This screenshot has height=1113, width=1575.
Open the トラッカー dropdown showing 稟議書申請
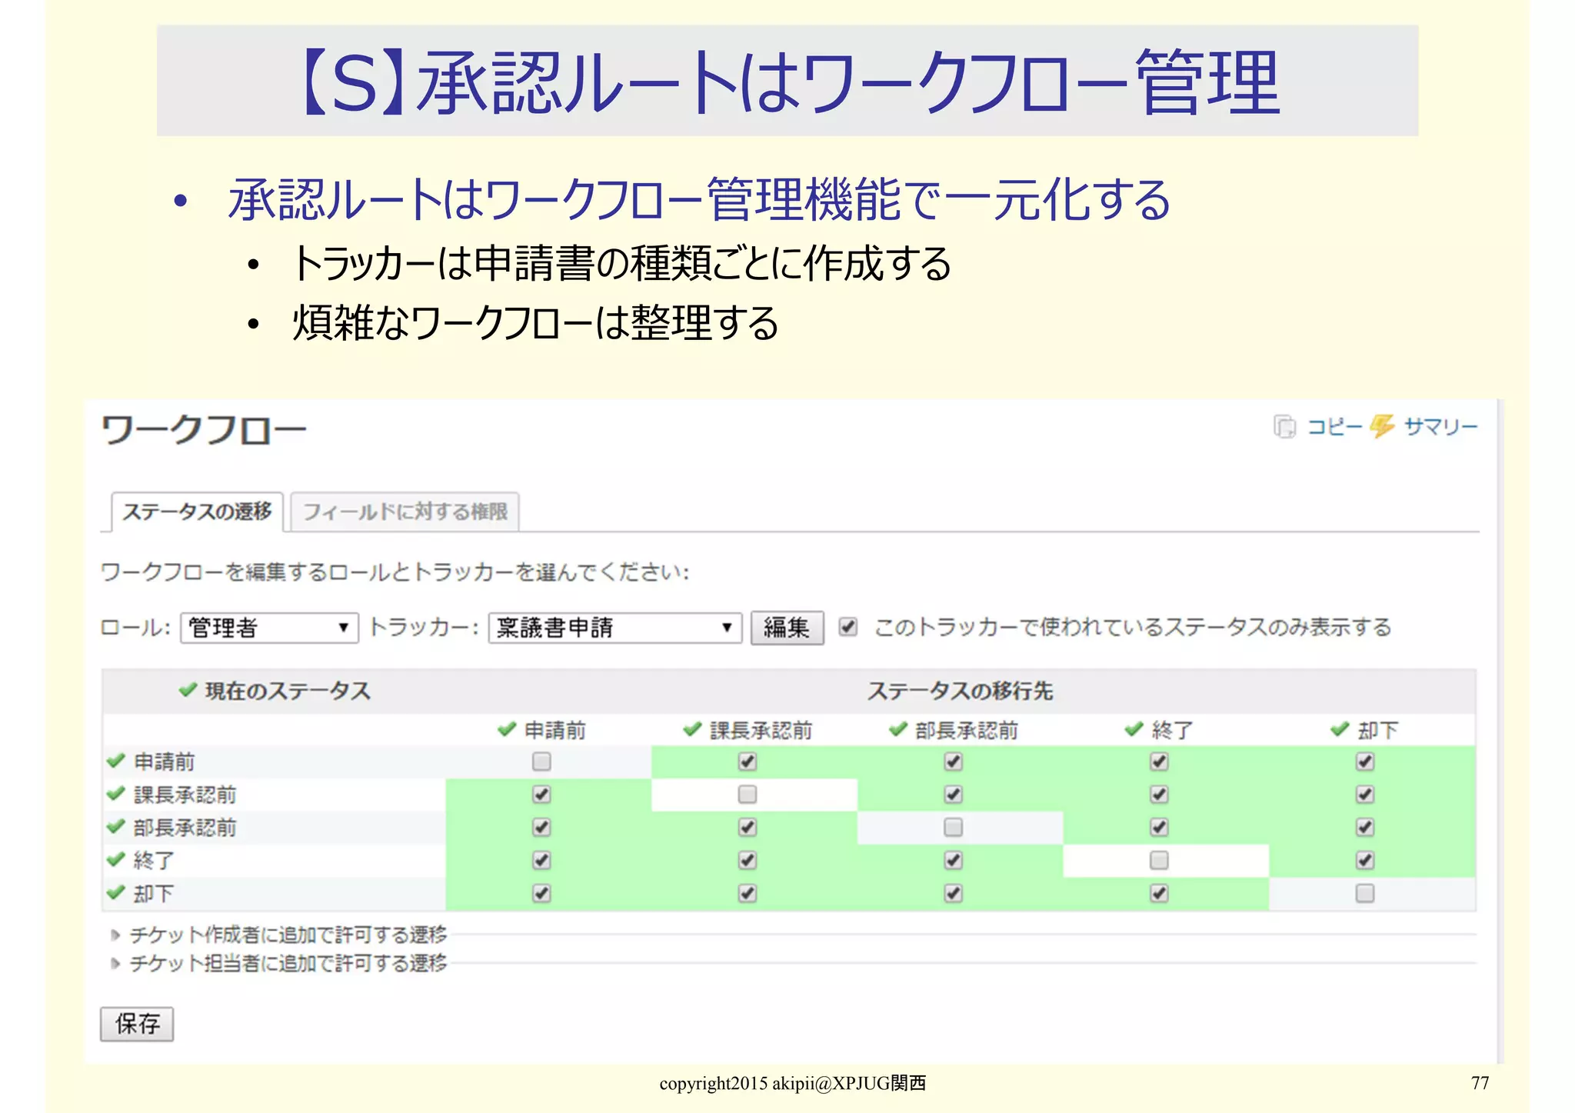(x=614, y=628)
